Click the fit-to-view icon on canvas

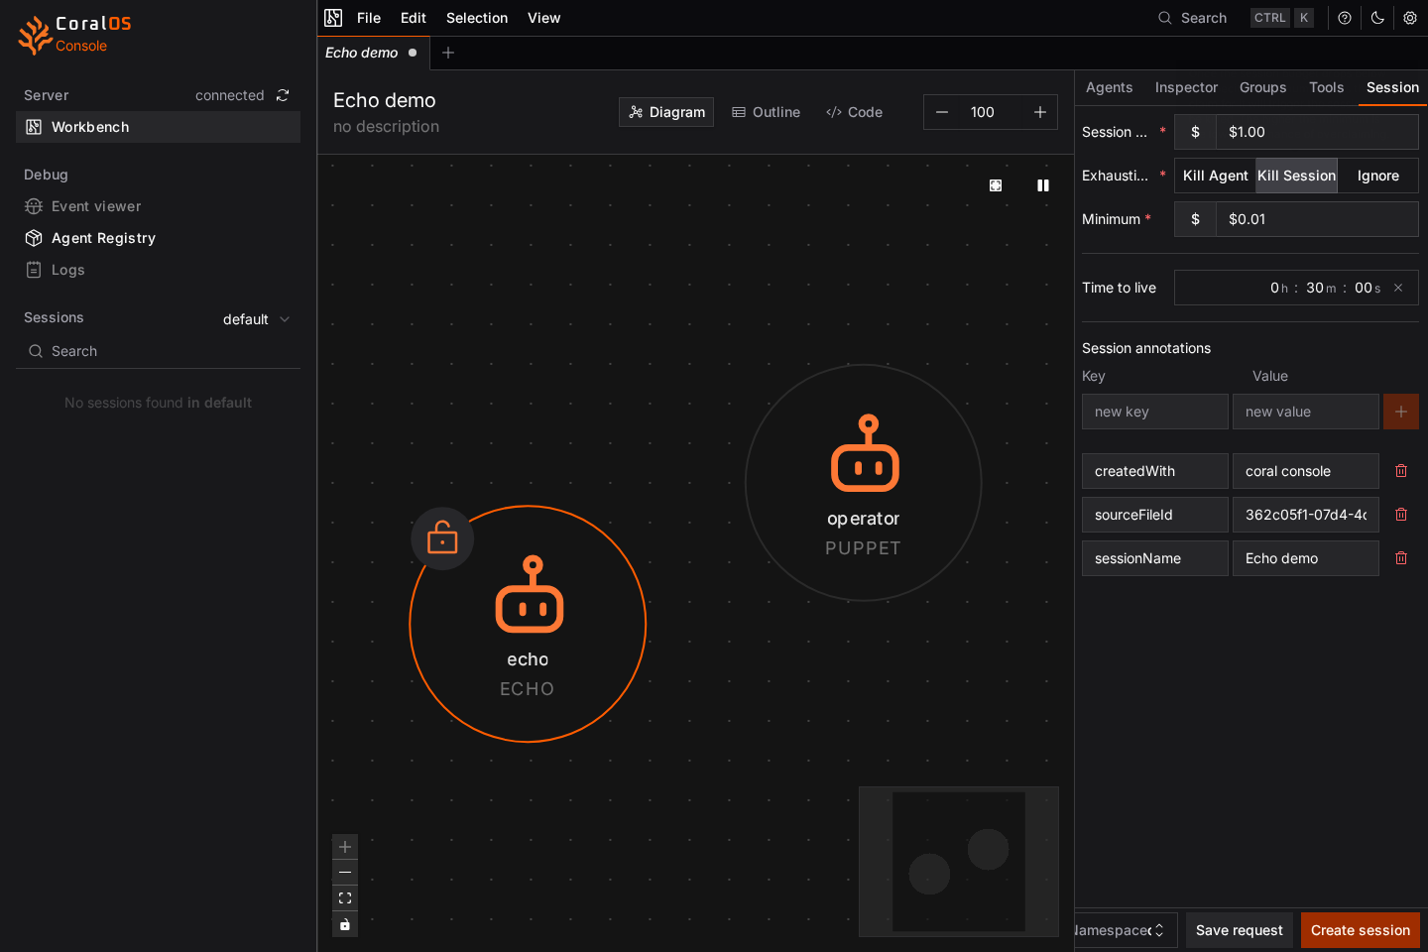click(996, 185)
